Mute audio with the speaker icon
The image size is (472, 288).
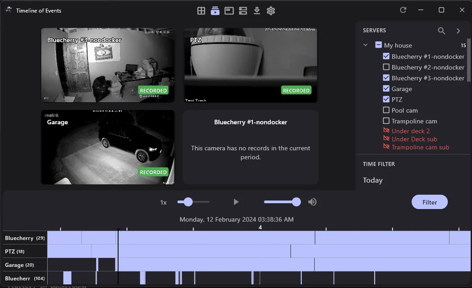pyautogui.click(x=312, y=202)
